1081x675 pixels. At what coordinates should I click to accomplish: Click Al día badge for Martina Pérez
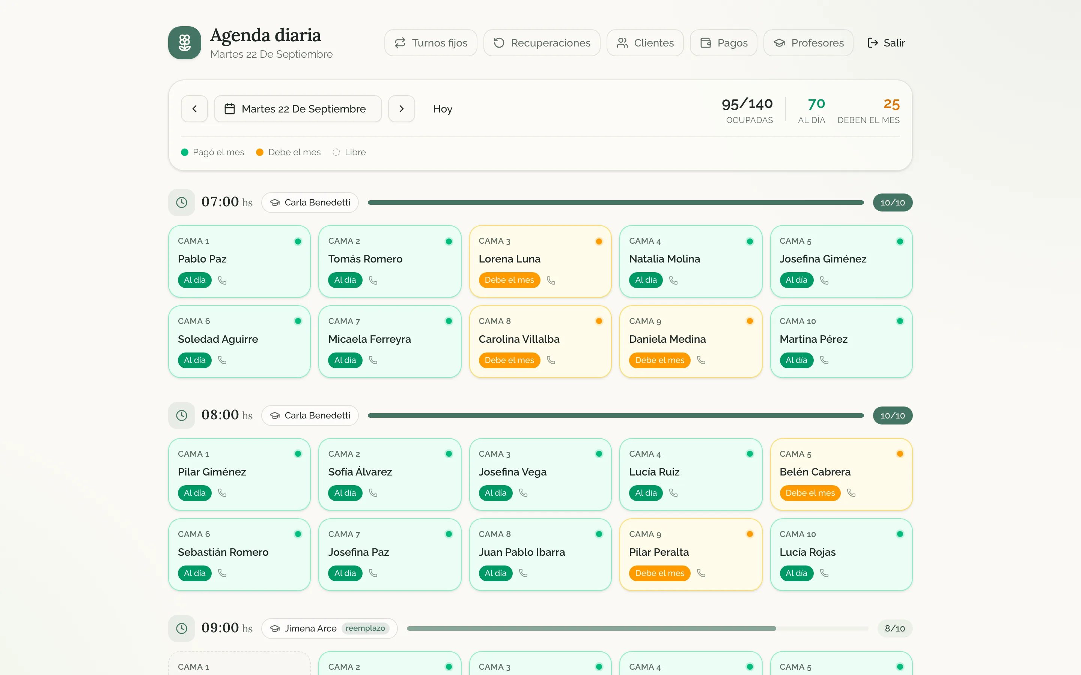pos(796,360)
